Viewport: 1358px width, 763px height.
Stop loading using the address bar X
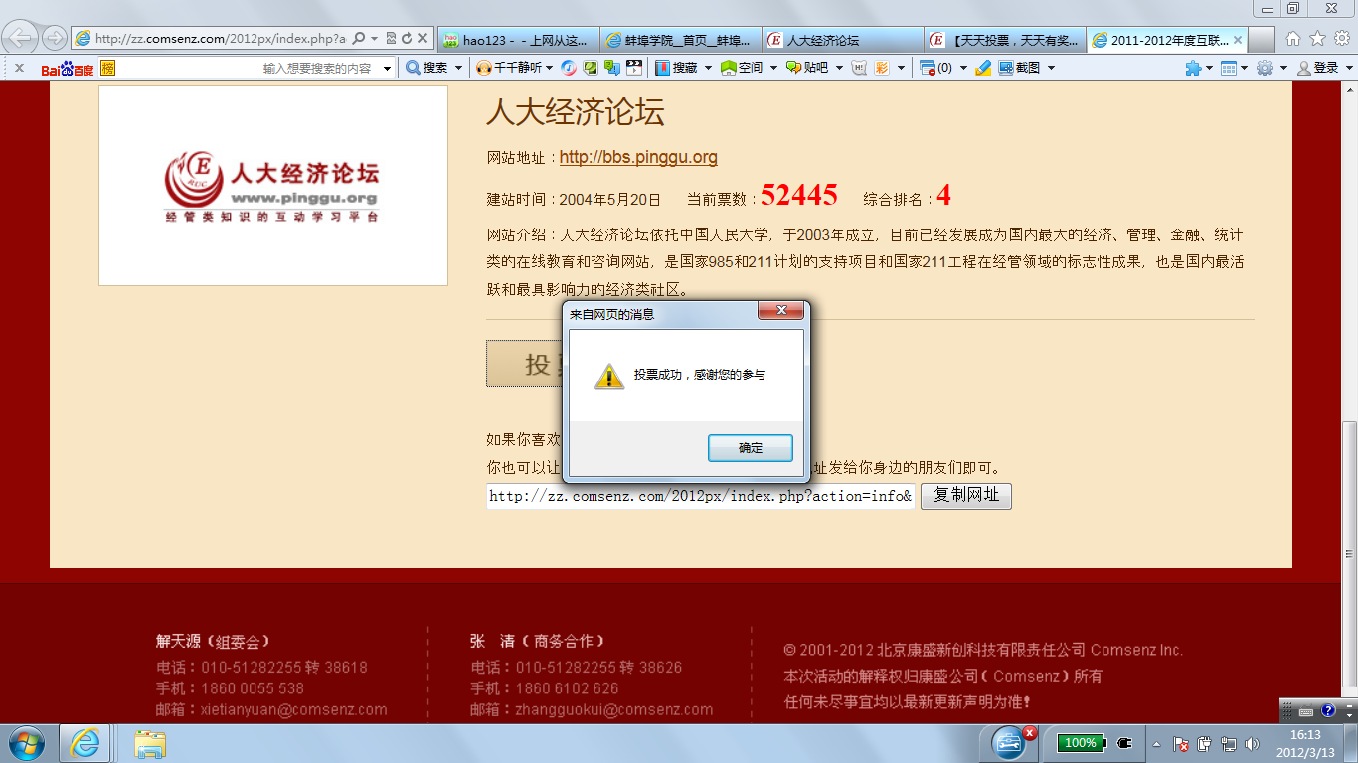coord(423,39)
